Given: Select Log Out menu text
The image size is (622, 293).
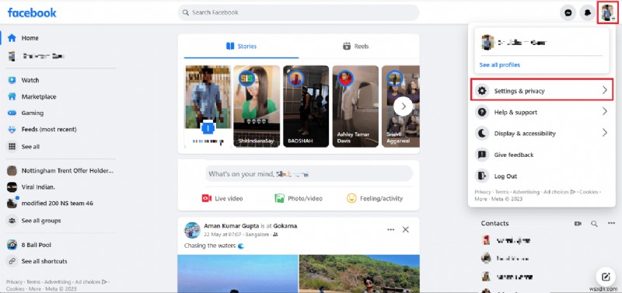Looking at the screenshot, I should [x=505, y=176].
